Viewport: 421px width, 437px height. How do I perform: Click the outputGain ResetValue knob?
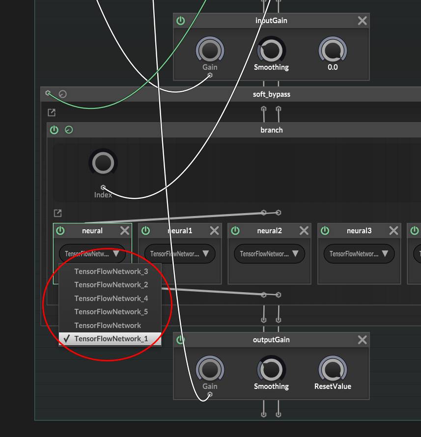click(333, 369)
